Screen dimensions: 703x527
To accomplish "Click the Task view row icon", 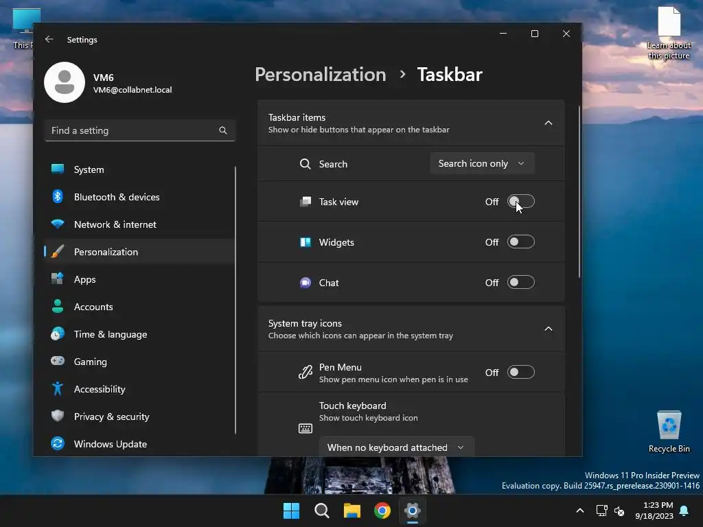I will [306, 202].
